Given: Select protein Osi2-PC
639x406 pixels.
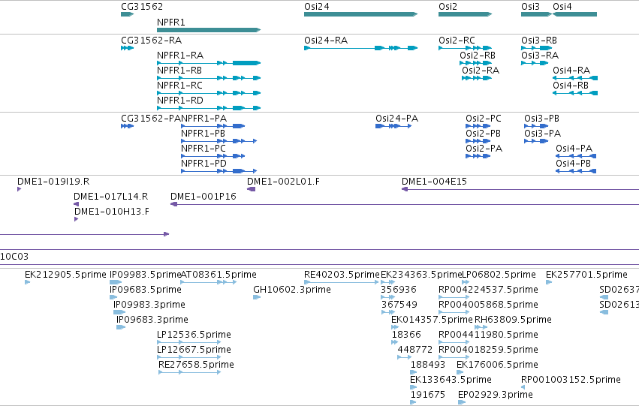Looking at the screenshot, I should click(478, 126).
